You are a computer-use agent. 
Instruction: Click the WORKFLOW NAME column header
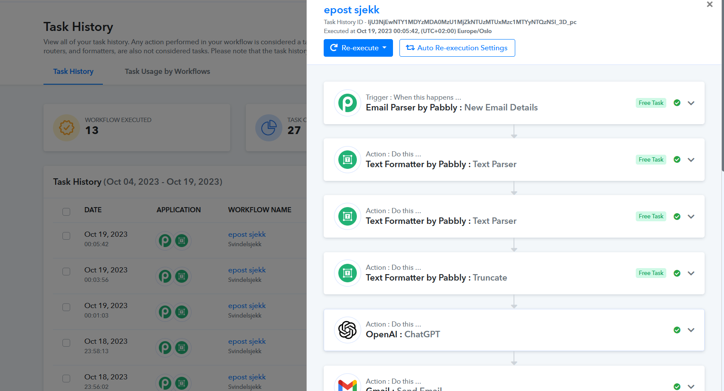pos(260,210)
